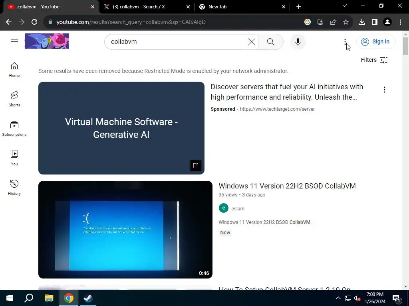This screenshot has width=409, height=306.
Task: Go forward in browser
Action: (22, 22)
